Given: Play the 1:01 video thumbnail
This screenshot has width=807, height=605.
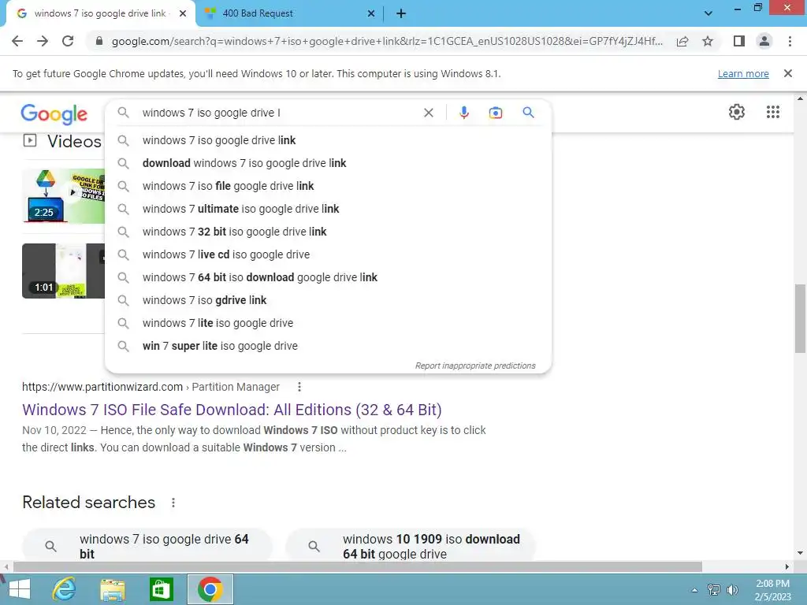Looking at the screenshot, I should pos(63,271).
